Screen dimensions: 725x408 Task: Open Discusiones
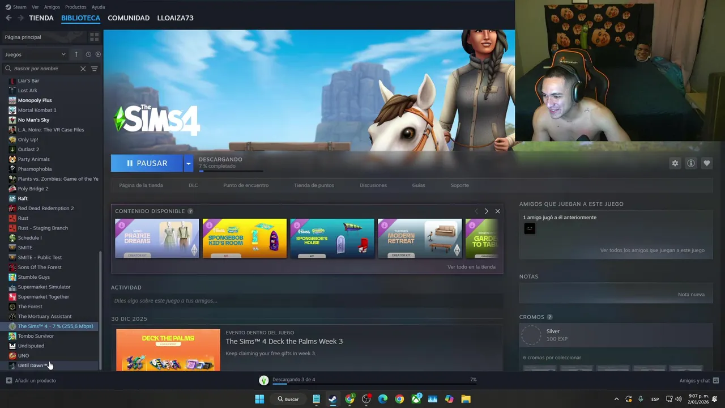pyautogui.click(x=373, y=185)
